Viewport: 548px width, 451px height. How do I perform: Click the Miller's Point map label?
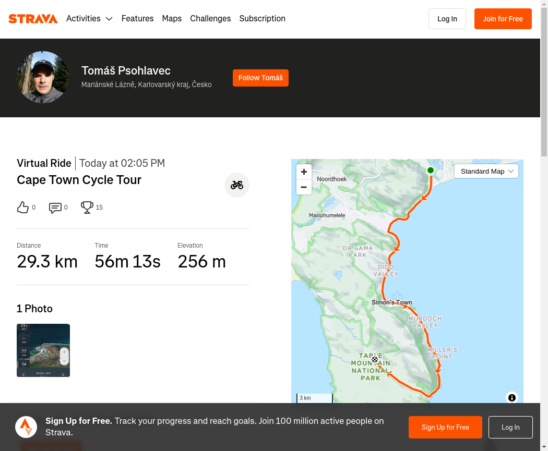pos(442,354)
